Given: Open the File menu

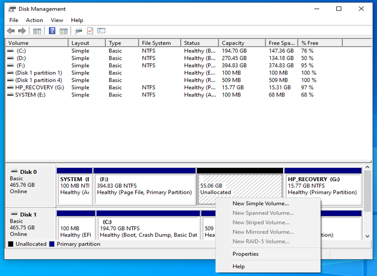Looking at the screenshot, I should tap(14, 20).
